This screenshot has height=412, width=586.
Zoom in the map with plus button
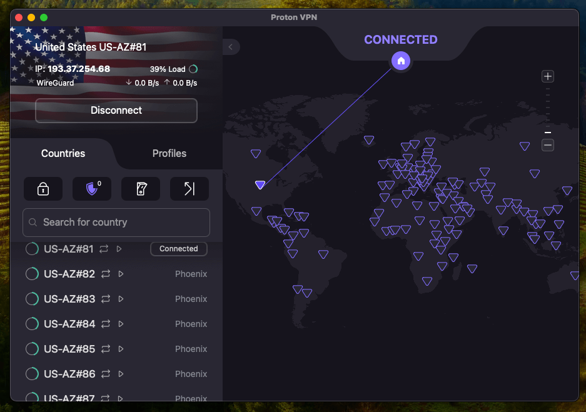(548, 76)
